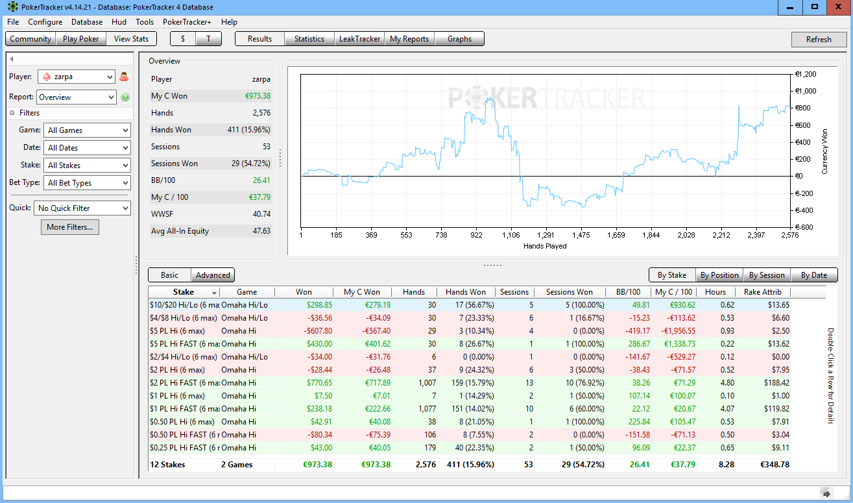This screenshot has height=503, width=853.
Task: Click the green help icon next to Report
Action: point(125,97)
